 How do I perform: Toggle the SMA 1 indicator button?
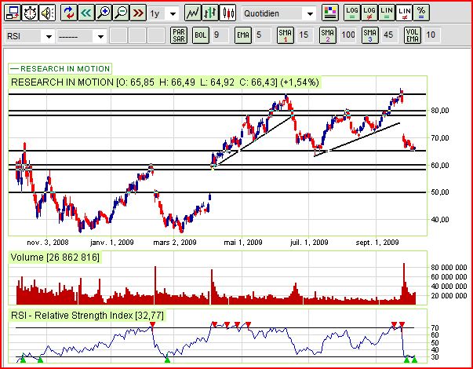point(286,35)
